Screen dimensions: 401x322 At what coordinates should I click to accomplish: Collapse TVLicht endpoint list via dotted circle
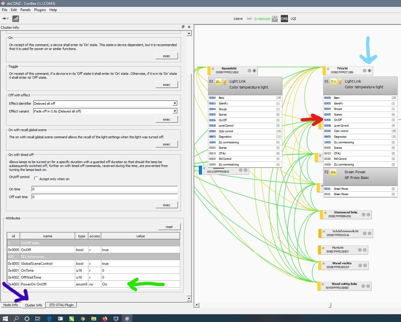370,71
